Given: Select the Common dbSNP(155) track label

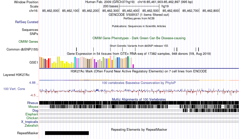Looking at the screenshot, I should coord(22,49).
